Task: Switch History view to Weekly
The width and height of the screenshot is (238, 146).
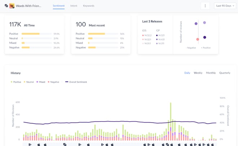Action: click(x=198, y=73)
